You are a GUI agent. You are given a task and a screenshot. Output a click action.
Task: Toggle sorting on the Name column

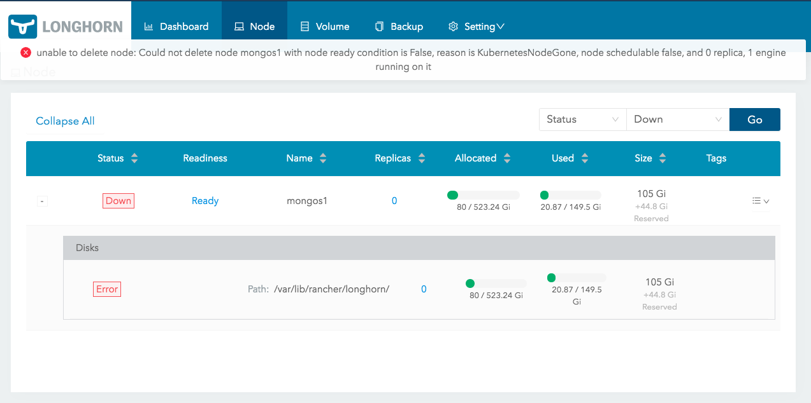(323, 158)
